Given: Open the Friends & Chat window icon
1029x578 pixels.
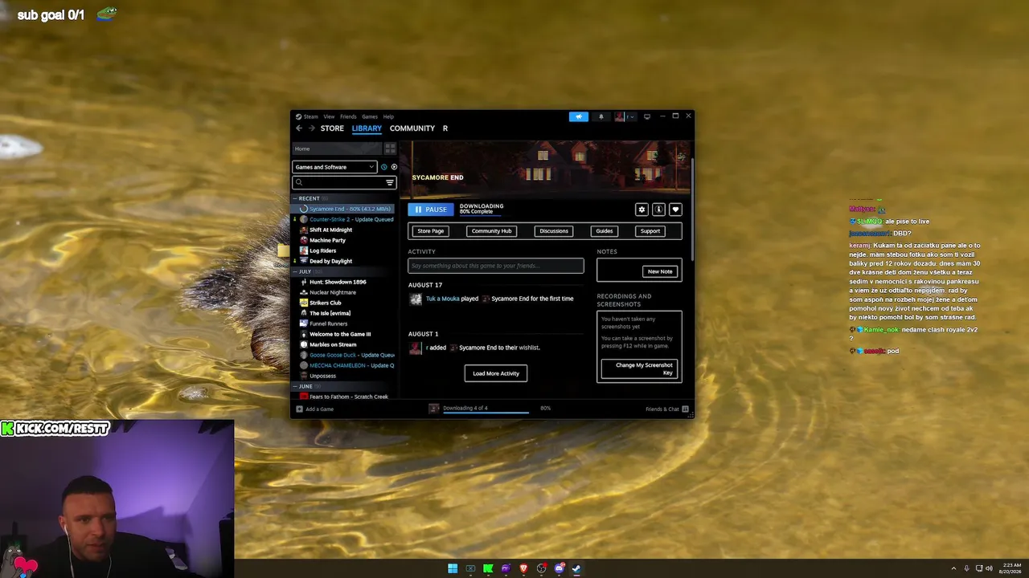Looking at the screenshot, I should [x=685, y=409].
